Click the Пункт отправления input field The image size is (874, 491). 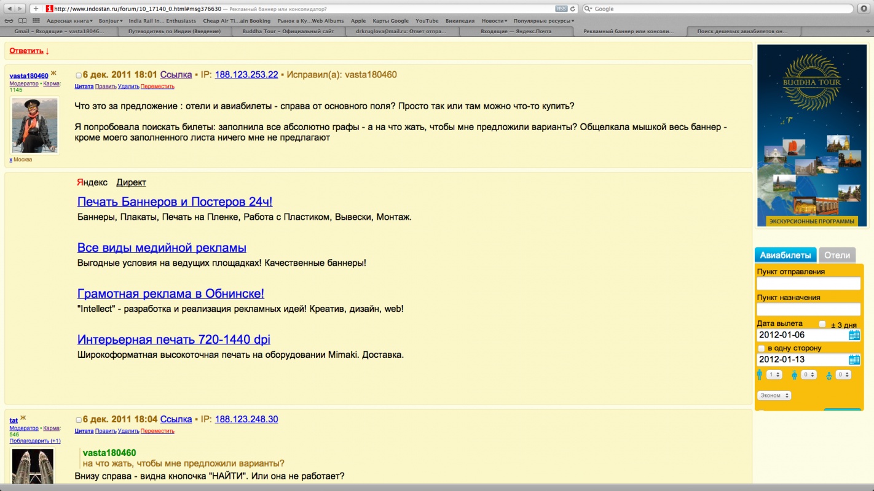coord(808,283)
